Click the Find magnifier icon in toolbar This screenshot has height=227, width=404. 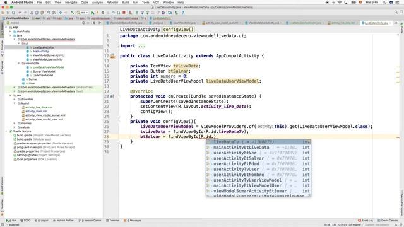49,13
